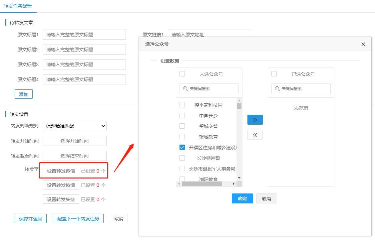375x240 pixels.
Task: Click scroll-down arrow in the account list
Action: coord(239,178)
